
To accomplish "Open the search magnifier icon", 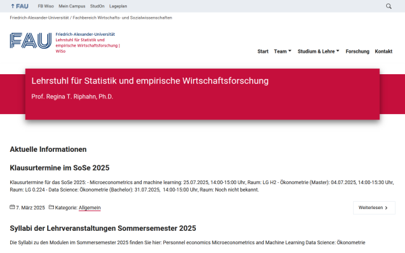I will (389, 6).
